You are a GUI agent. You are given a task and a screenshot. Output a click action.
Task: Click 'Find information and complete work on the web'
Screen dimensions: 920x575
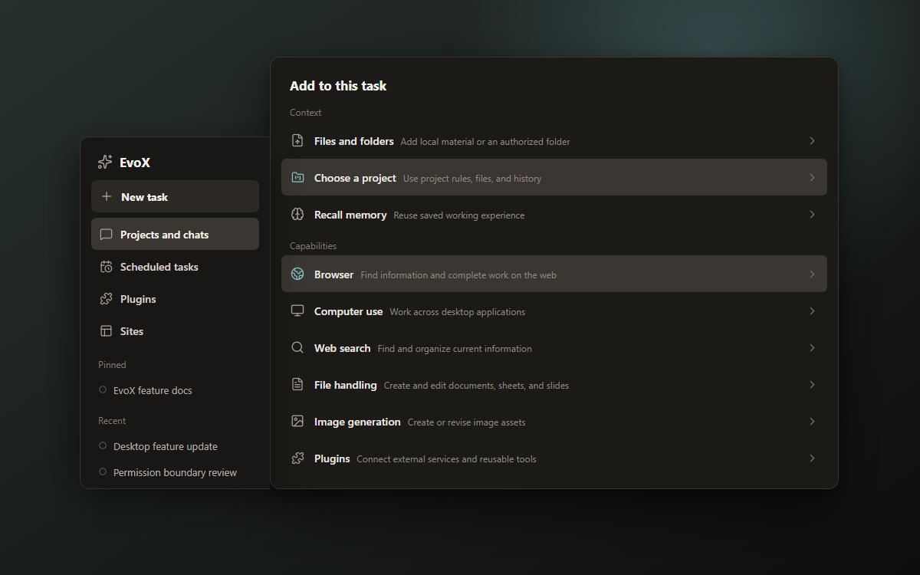458,274
